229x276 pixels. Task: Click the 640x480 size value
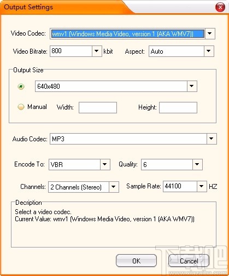[111, 86]
